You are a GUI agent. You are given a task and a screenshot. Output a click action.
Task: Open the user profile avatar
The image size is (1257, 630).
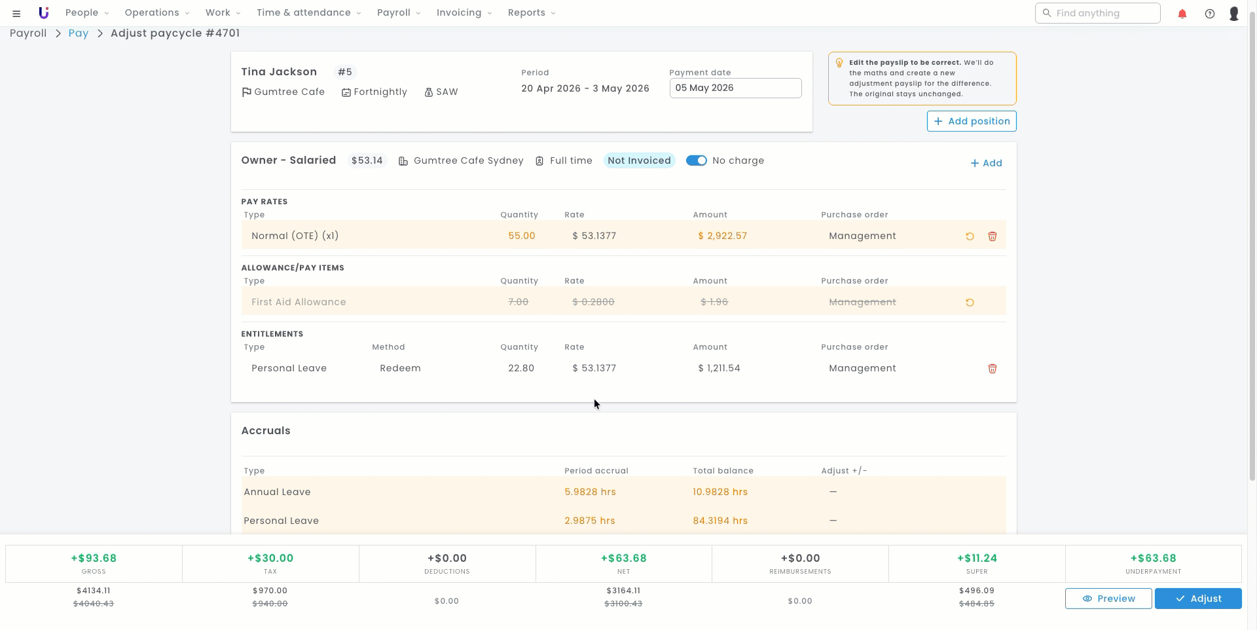pos(1234,13)
